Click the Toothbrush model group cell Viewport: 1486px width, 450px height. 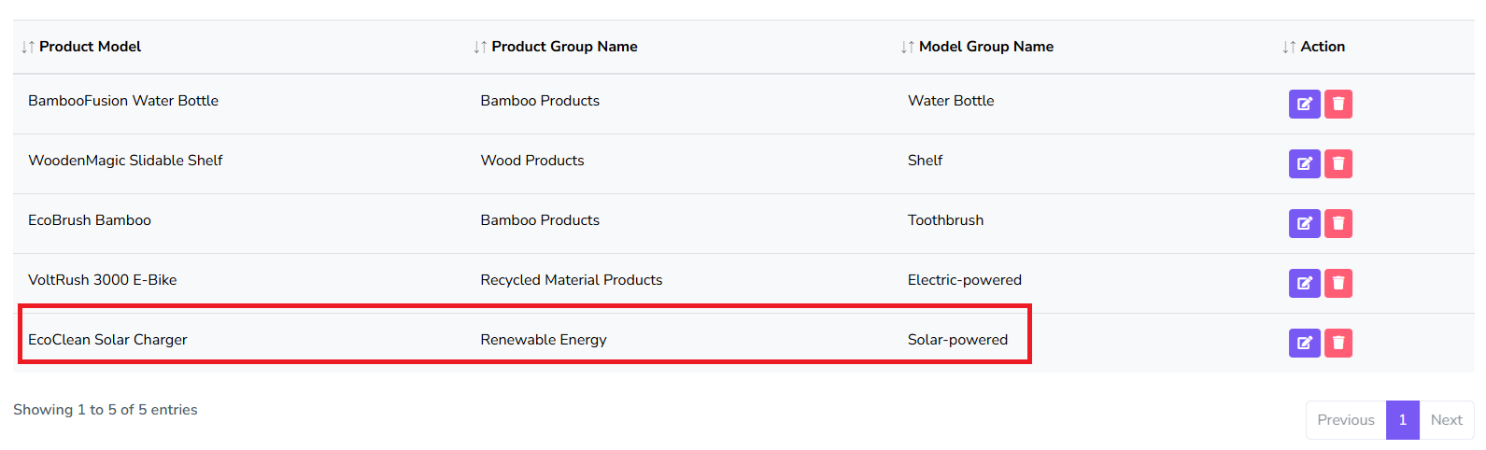945,220
